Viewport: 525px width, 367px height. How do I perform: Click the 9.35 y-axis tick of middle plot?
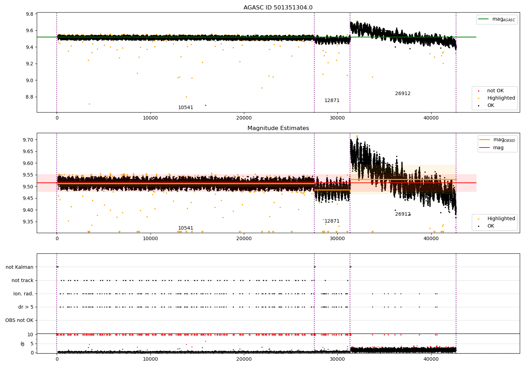click(x=28, y=222)
